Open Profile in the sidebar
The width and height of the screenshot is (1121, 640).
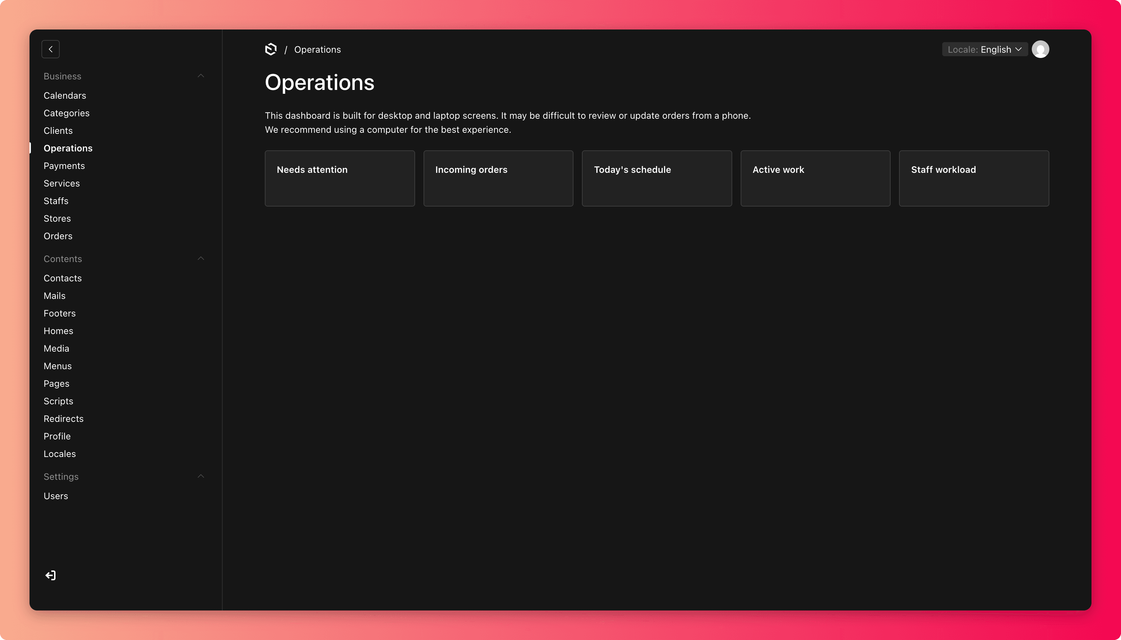[x=57, y=437]
